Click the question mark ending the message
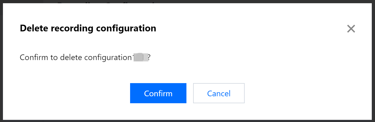 149,57
